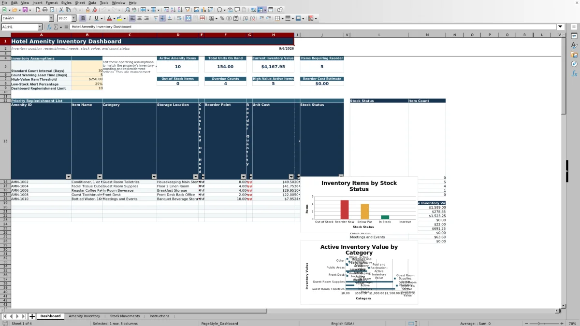
Task: Open the Sheet menu
Action: pyautogui.click(x=80, y=2)
